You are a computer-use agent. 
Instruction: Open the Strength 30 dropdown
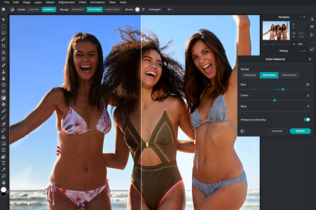click(168, 10)
